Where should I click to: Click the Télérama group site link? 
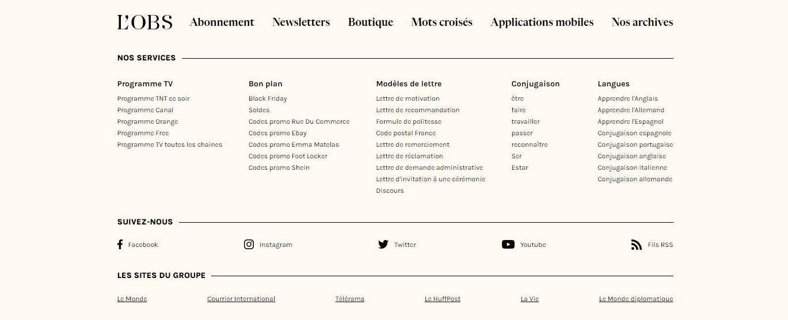pos(350,299)
